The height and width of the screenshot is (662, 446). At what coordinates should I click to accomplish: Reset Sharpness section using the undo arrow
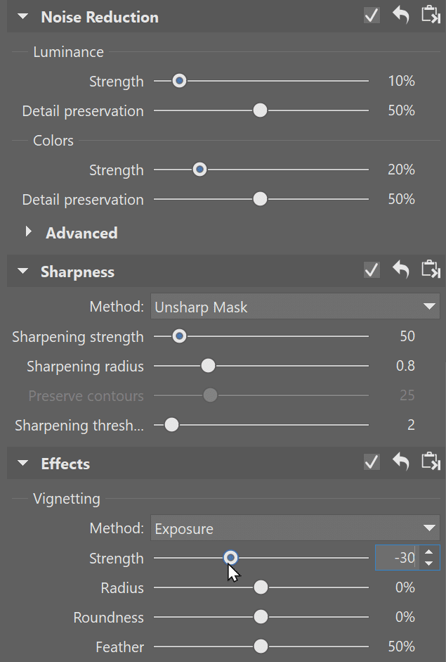(401, 269)
